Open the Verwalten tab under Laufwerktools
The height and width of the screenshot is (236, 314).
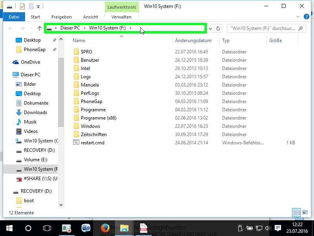121,17
